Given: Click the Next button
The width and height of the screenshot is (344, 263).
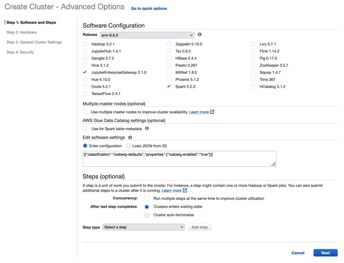Looking at the screenshot, I should (x=325, y=253).
